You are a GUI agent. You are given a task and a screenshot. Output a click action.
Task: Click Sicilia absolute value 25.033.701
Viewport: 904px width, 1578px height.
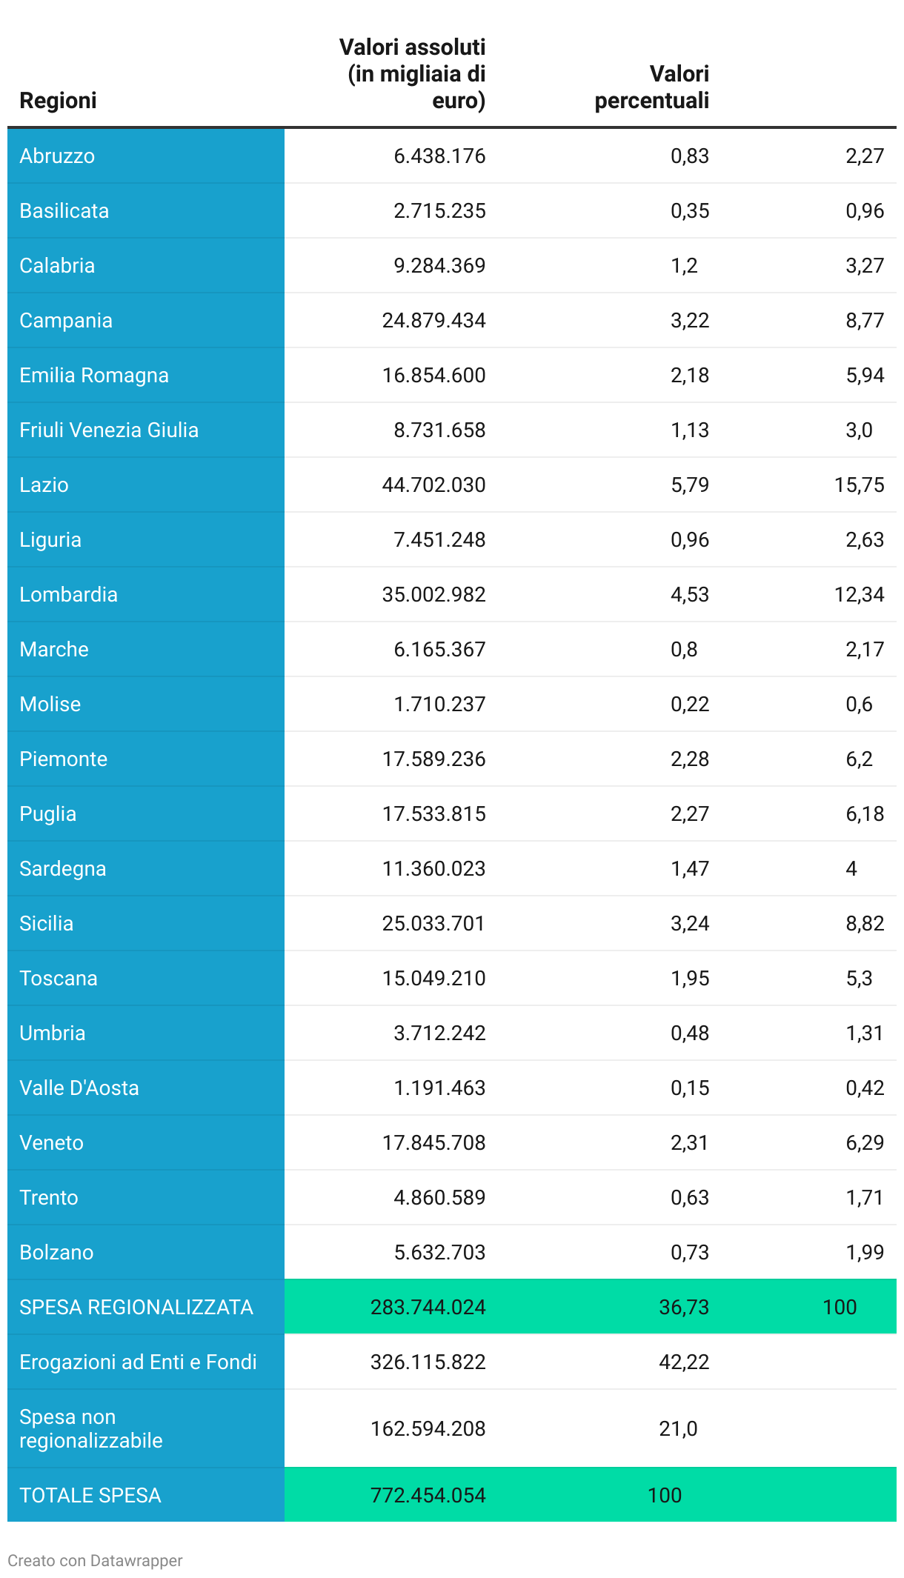click(x=433, y=924)
